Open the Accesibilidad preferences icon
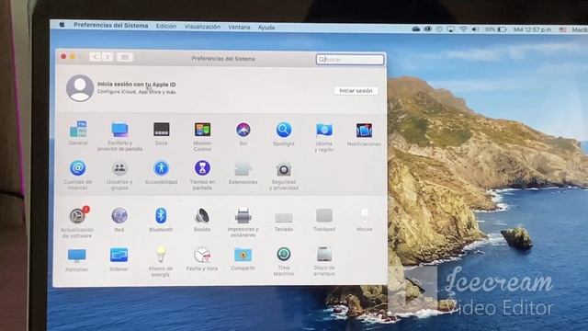The image size is (588, 331). tap(162, 168)
